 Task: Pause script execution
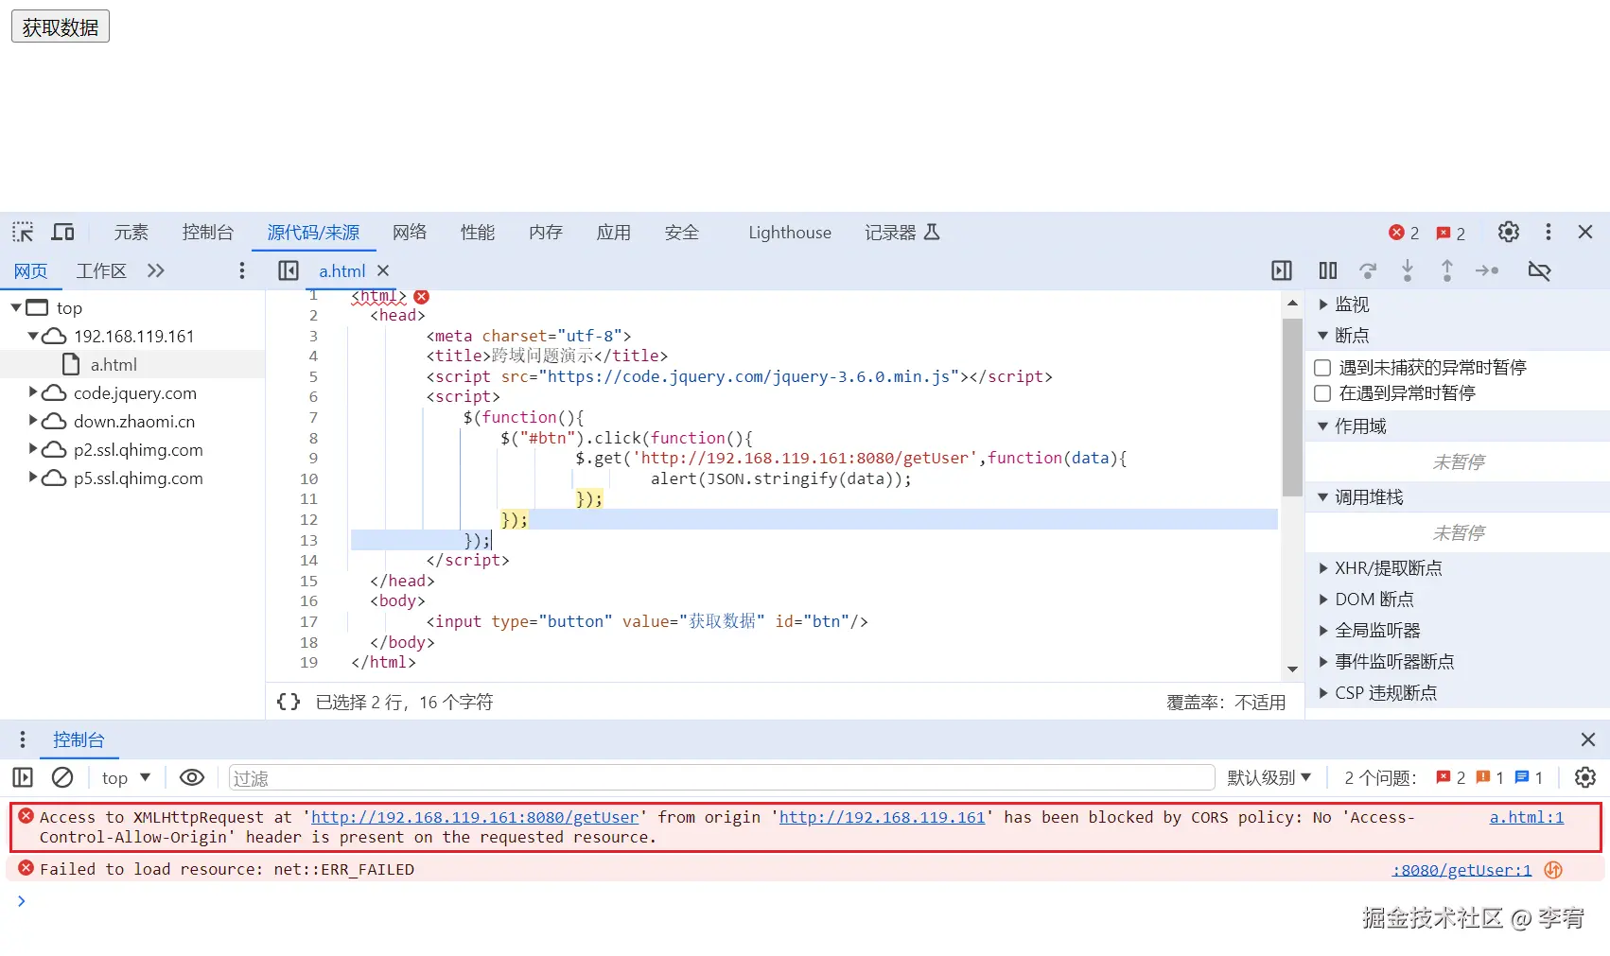click(1327, 270)
